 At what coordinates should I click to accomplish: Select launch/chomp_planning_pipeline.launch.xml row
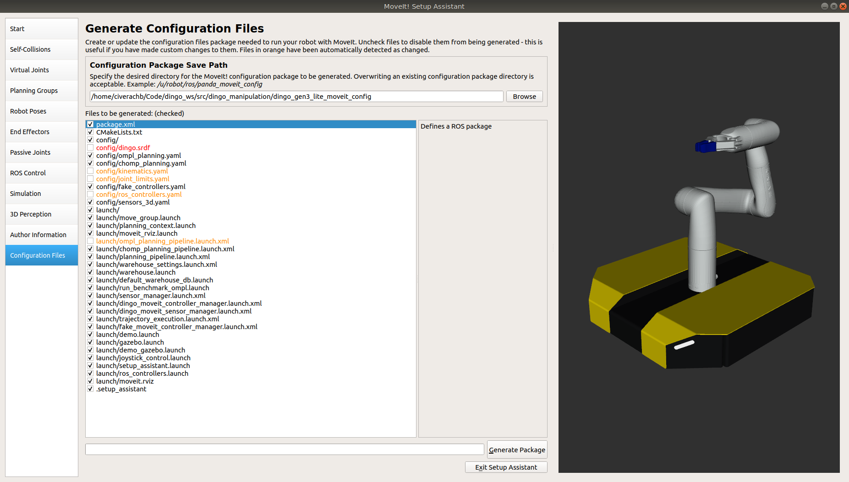coord(251,249)
